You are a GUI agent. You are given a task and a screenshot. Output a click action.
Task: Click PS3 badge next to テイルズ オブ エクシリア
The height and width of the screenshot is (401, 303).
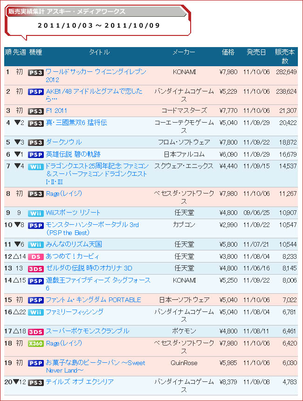coord(36,383)
